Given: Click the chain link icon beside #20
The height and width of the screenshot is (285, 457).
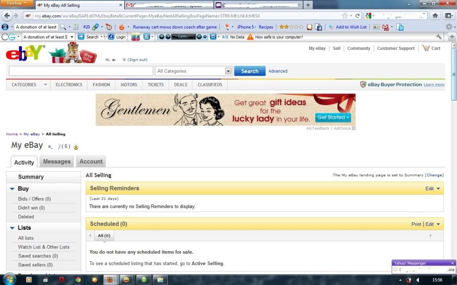Looking at the screenshot, I should tap(96, 27).
